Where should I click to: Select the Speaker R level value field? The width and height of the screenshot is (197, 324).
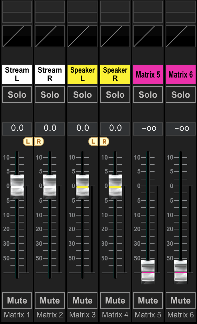[115, 129]
